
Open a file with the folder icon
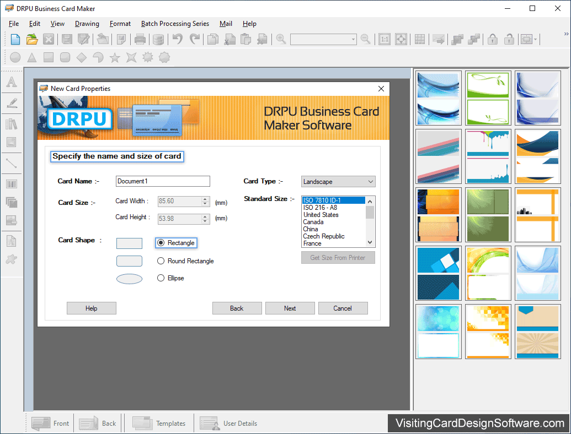point(32,39)
